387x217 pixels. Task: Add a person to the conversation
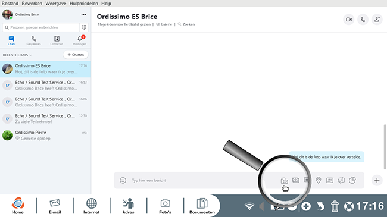377,20
